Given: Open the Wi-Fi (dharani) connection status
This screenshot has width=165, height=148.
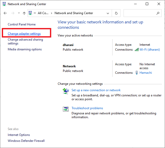Looking at the screenshot, I should (150, 50).
